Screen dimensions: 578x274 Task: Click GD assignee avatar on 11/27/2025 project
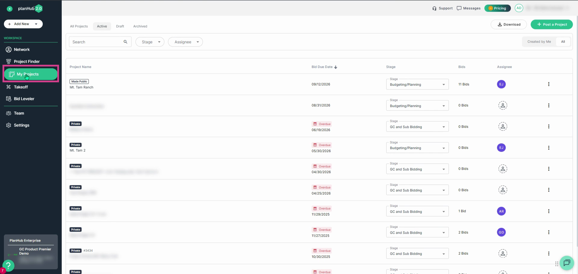(x=501, y=232)
